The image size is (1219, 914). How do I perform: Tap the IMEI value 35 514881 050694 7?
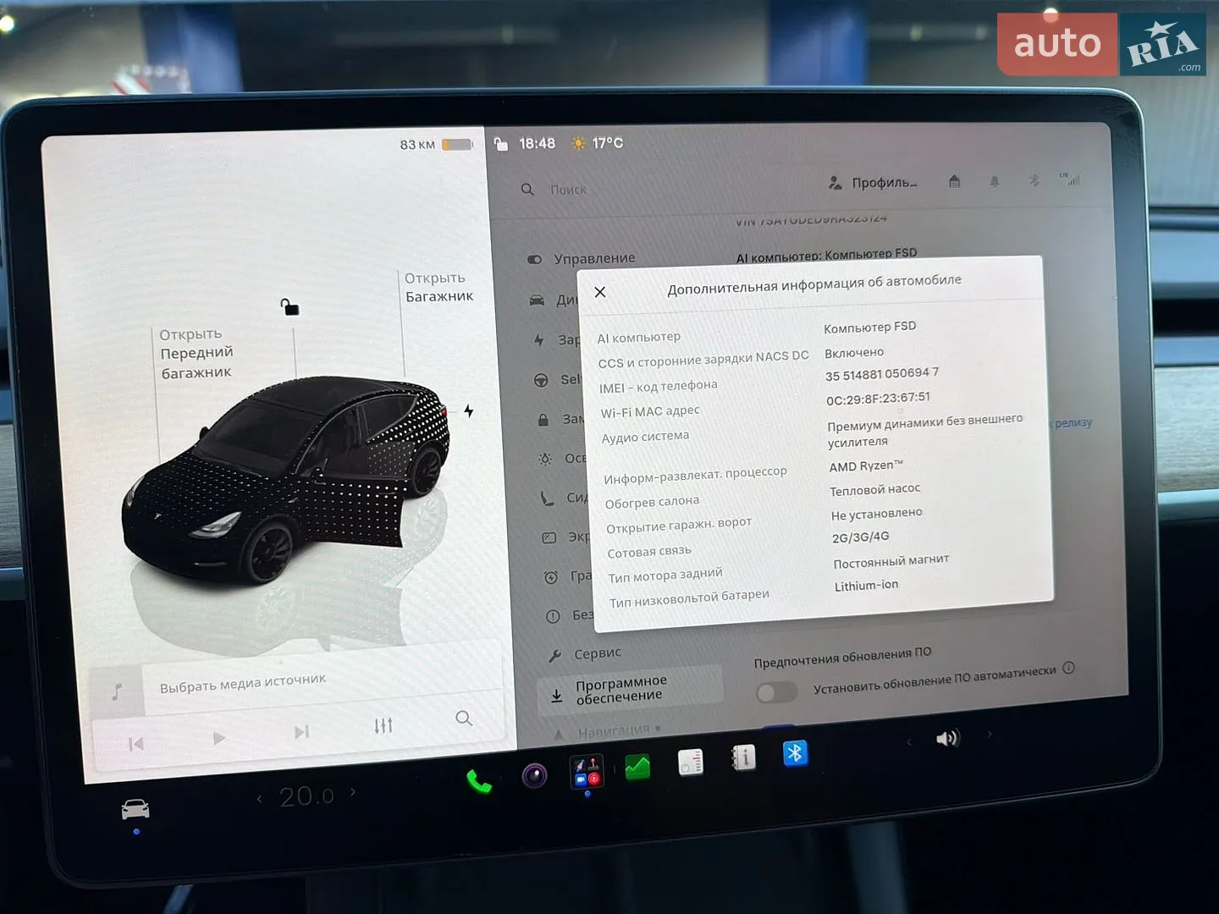pyautogui.click(x=881, y=374)
